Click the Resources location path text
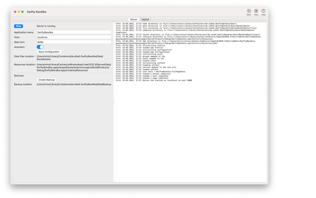Viewport: 316px width, 198px height. tap(74, 67)
